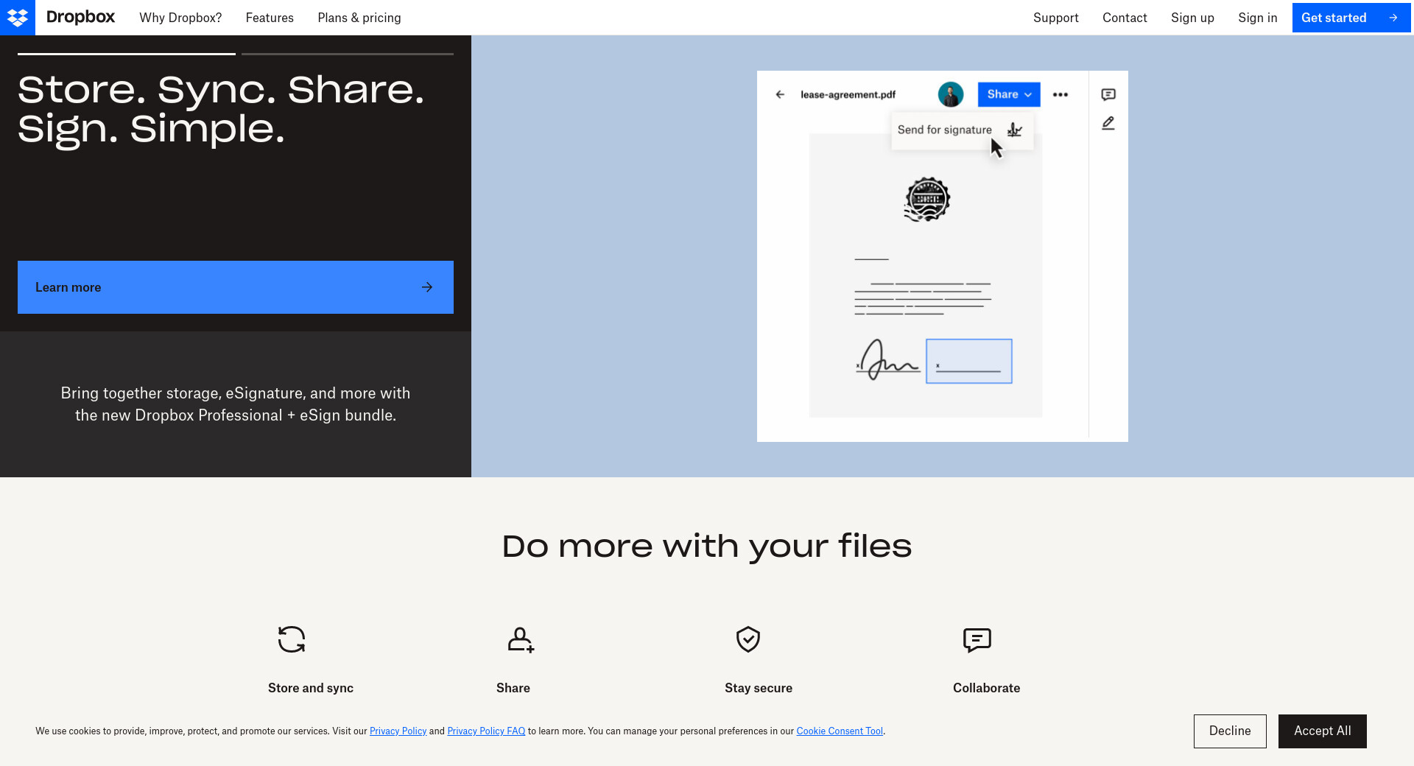The height and width of the screenshot is (766, 1414).
Task: Click the blue signature field box
Action: pyautogui.click(x=969, y=361)
